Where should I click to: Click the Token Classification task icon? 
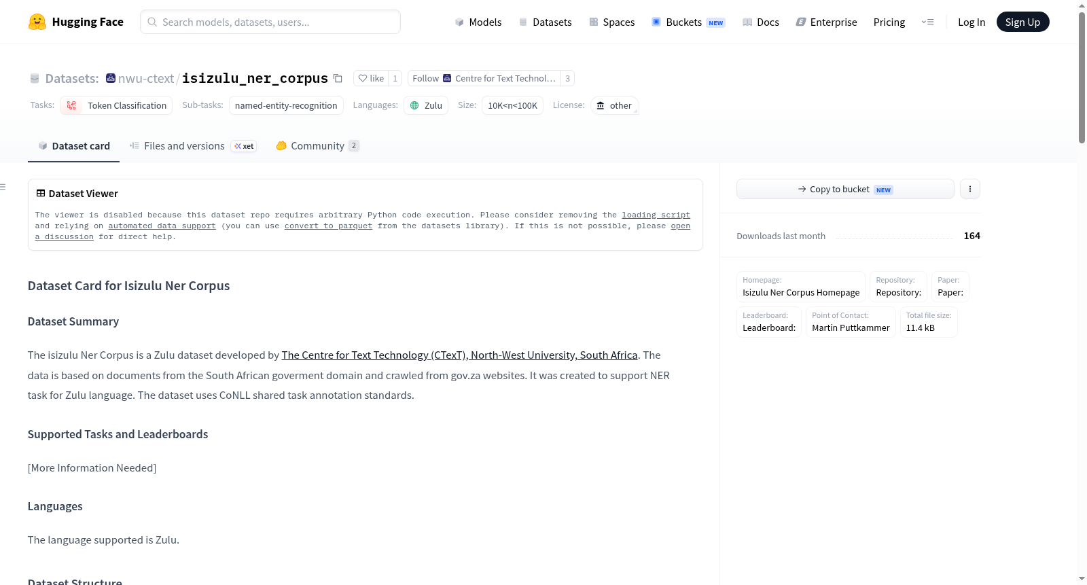71,105
